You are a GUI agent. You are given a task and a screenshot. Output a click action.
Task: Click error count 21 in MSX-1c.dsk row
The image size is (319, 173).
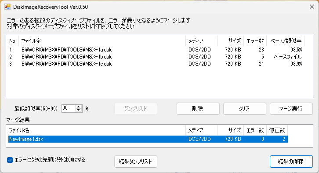(x=261, y=64)
